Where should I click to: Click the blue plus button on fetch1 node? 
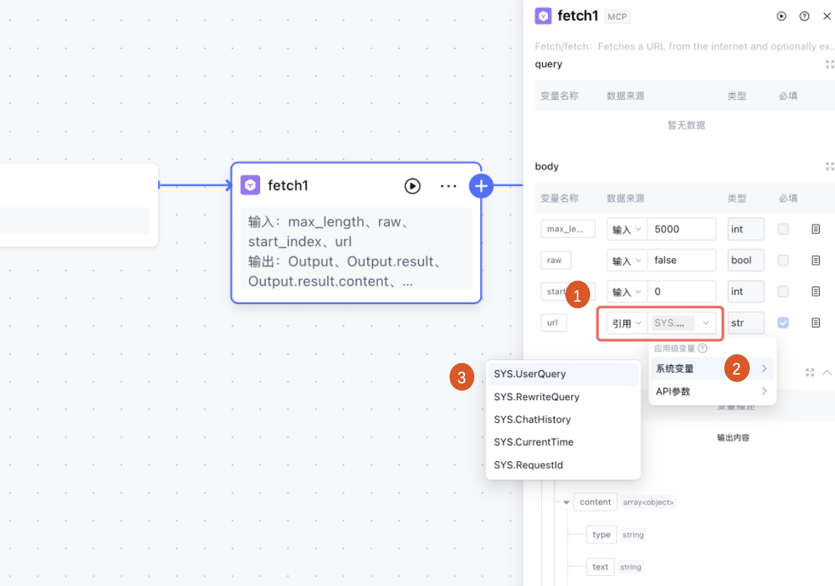(481, 186)
